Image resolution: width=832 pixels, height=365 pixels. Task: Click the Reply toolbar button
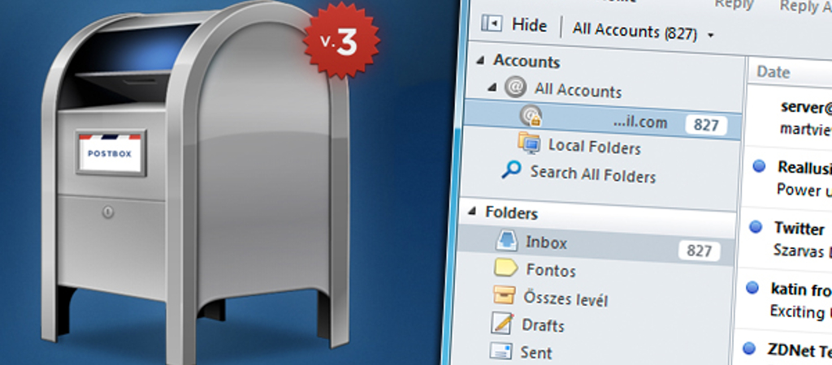coord(734,4)
